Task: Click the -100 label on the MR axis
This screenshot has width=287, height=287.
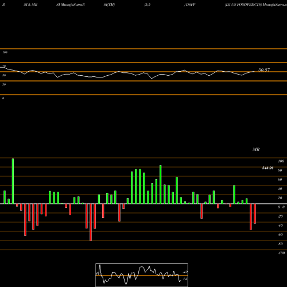Action: click(x=281, y=253)
